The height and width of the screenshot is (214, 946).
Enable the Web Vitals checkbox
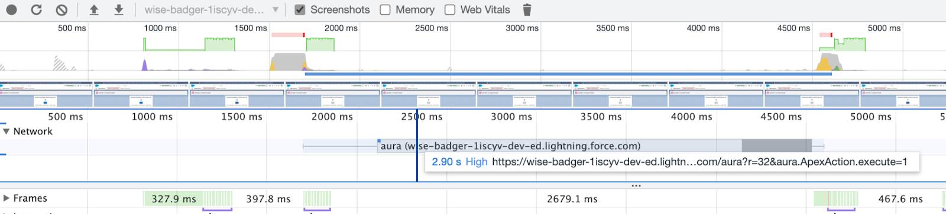pyautogui.click(x=450, y=9)
